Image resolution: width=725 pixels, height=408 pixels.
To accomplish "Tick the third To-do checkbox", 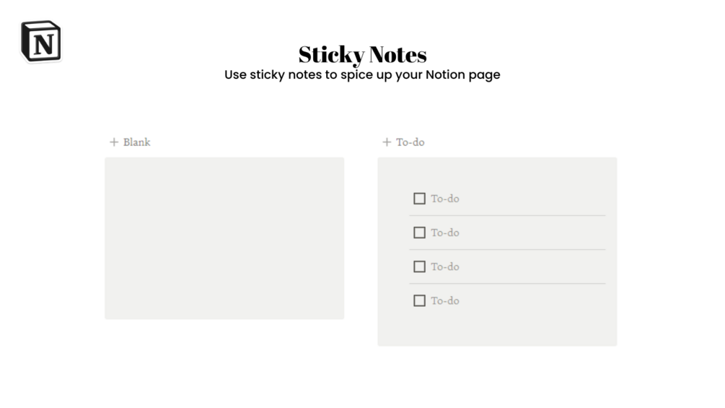I will tap(419, 266).
